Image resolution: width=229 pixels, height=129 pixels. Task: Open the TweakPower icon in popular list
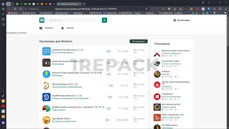[157, 97]
